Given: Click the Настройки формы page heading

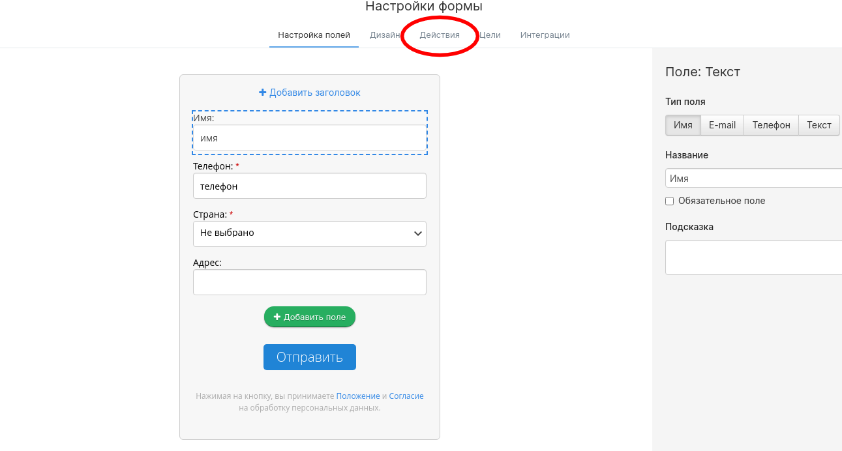Looking at the screenshot, I should (424, 7).
